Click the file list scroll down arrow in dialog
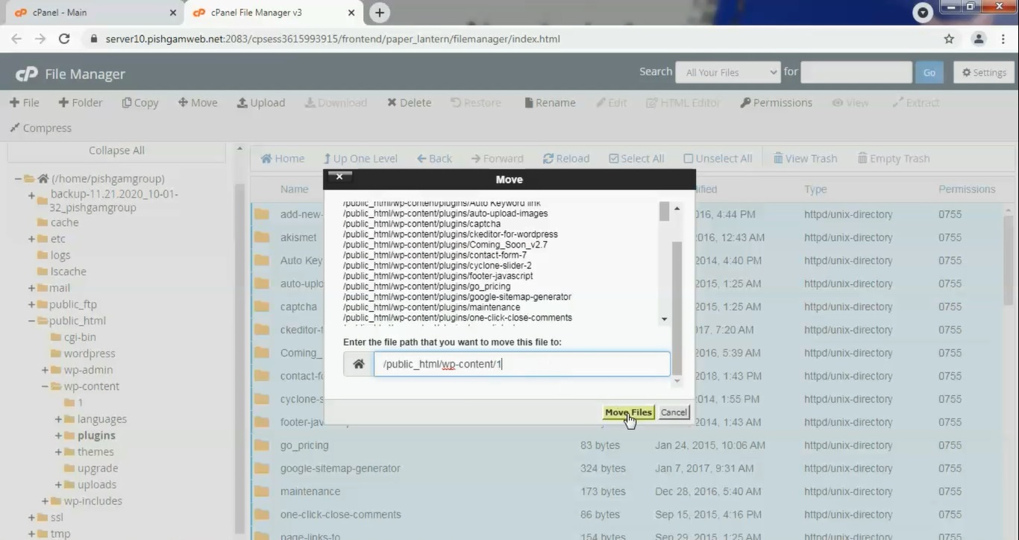Screen dimensions: 1019x540 (664, 319)
